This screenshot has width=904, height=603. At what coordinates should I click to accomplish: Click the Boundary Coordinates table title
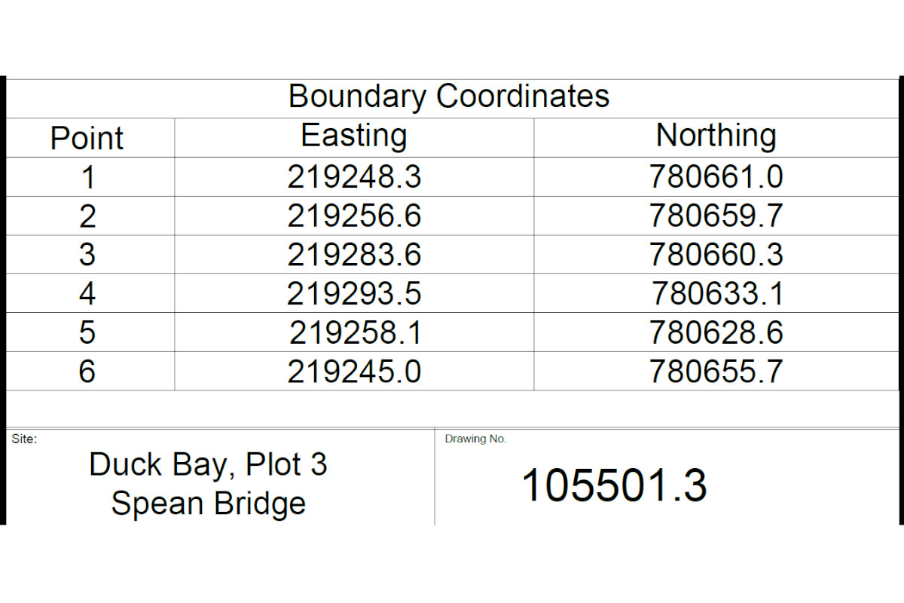pyautogui.click(x=449, y=97)
